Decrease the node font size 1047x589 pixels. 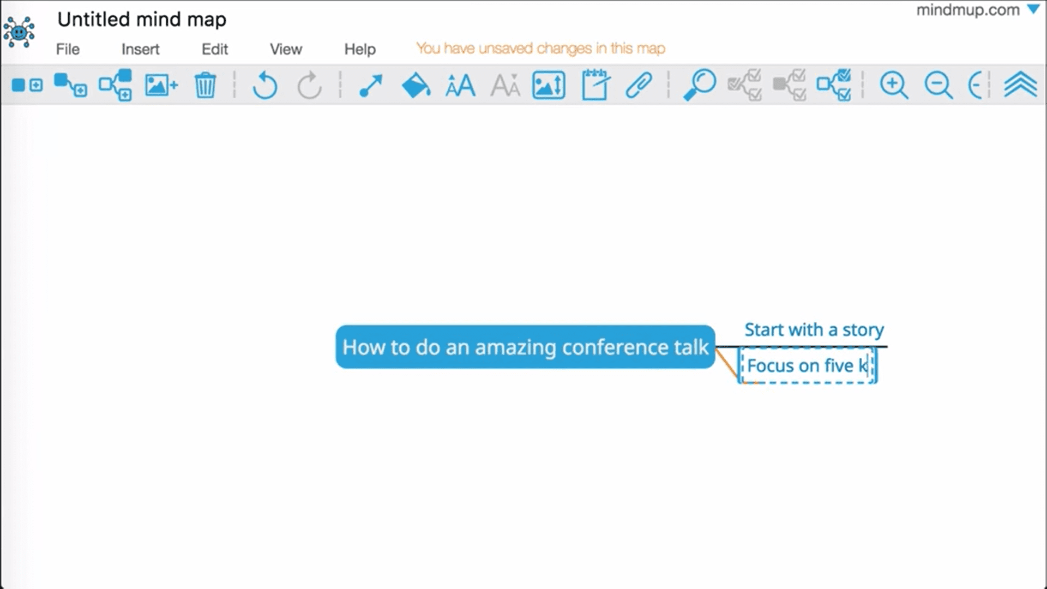point(505,86)
